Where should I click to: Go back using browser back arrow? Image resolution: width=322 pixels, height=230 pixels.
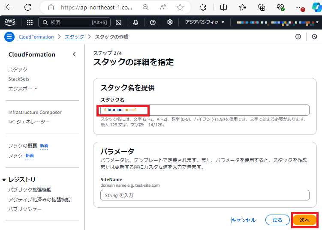pyautogui.click(x=9, y=7)
